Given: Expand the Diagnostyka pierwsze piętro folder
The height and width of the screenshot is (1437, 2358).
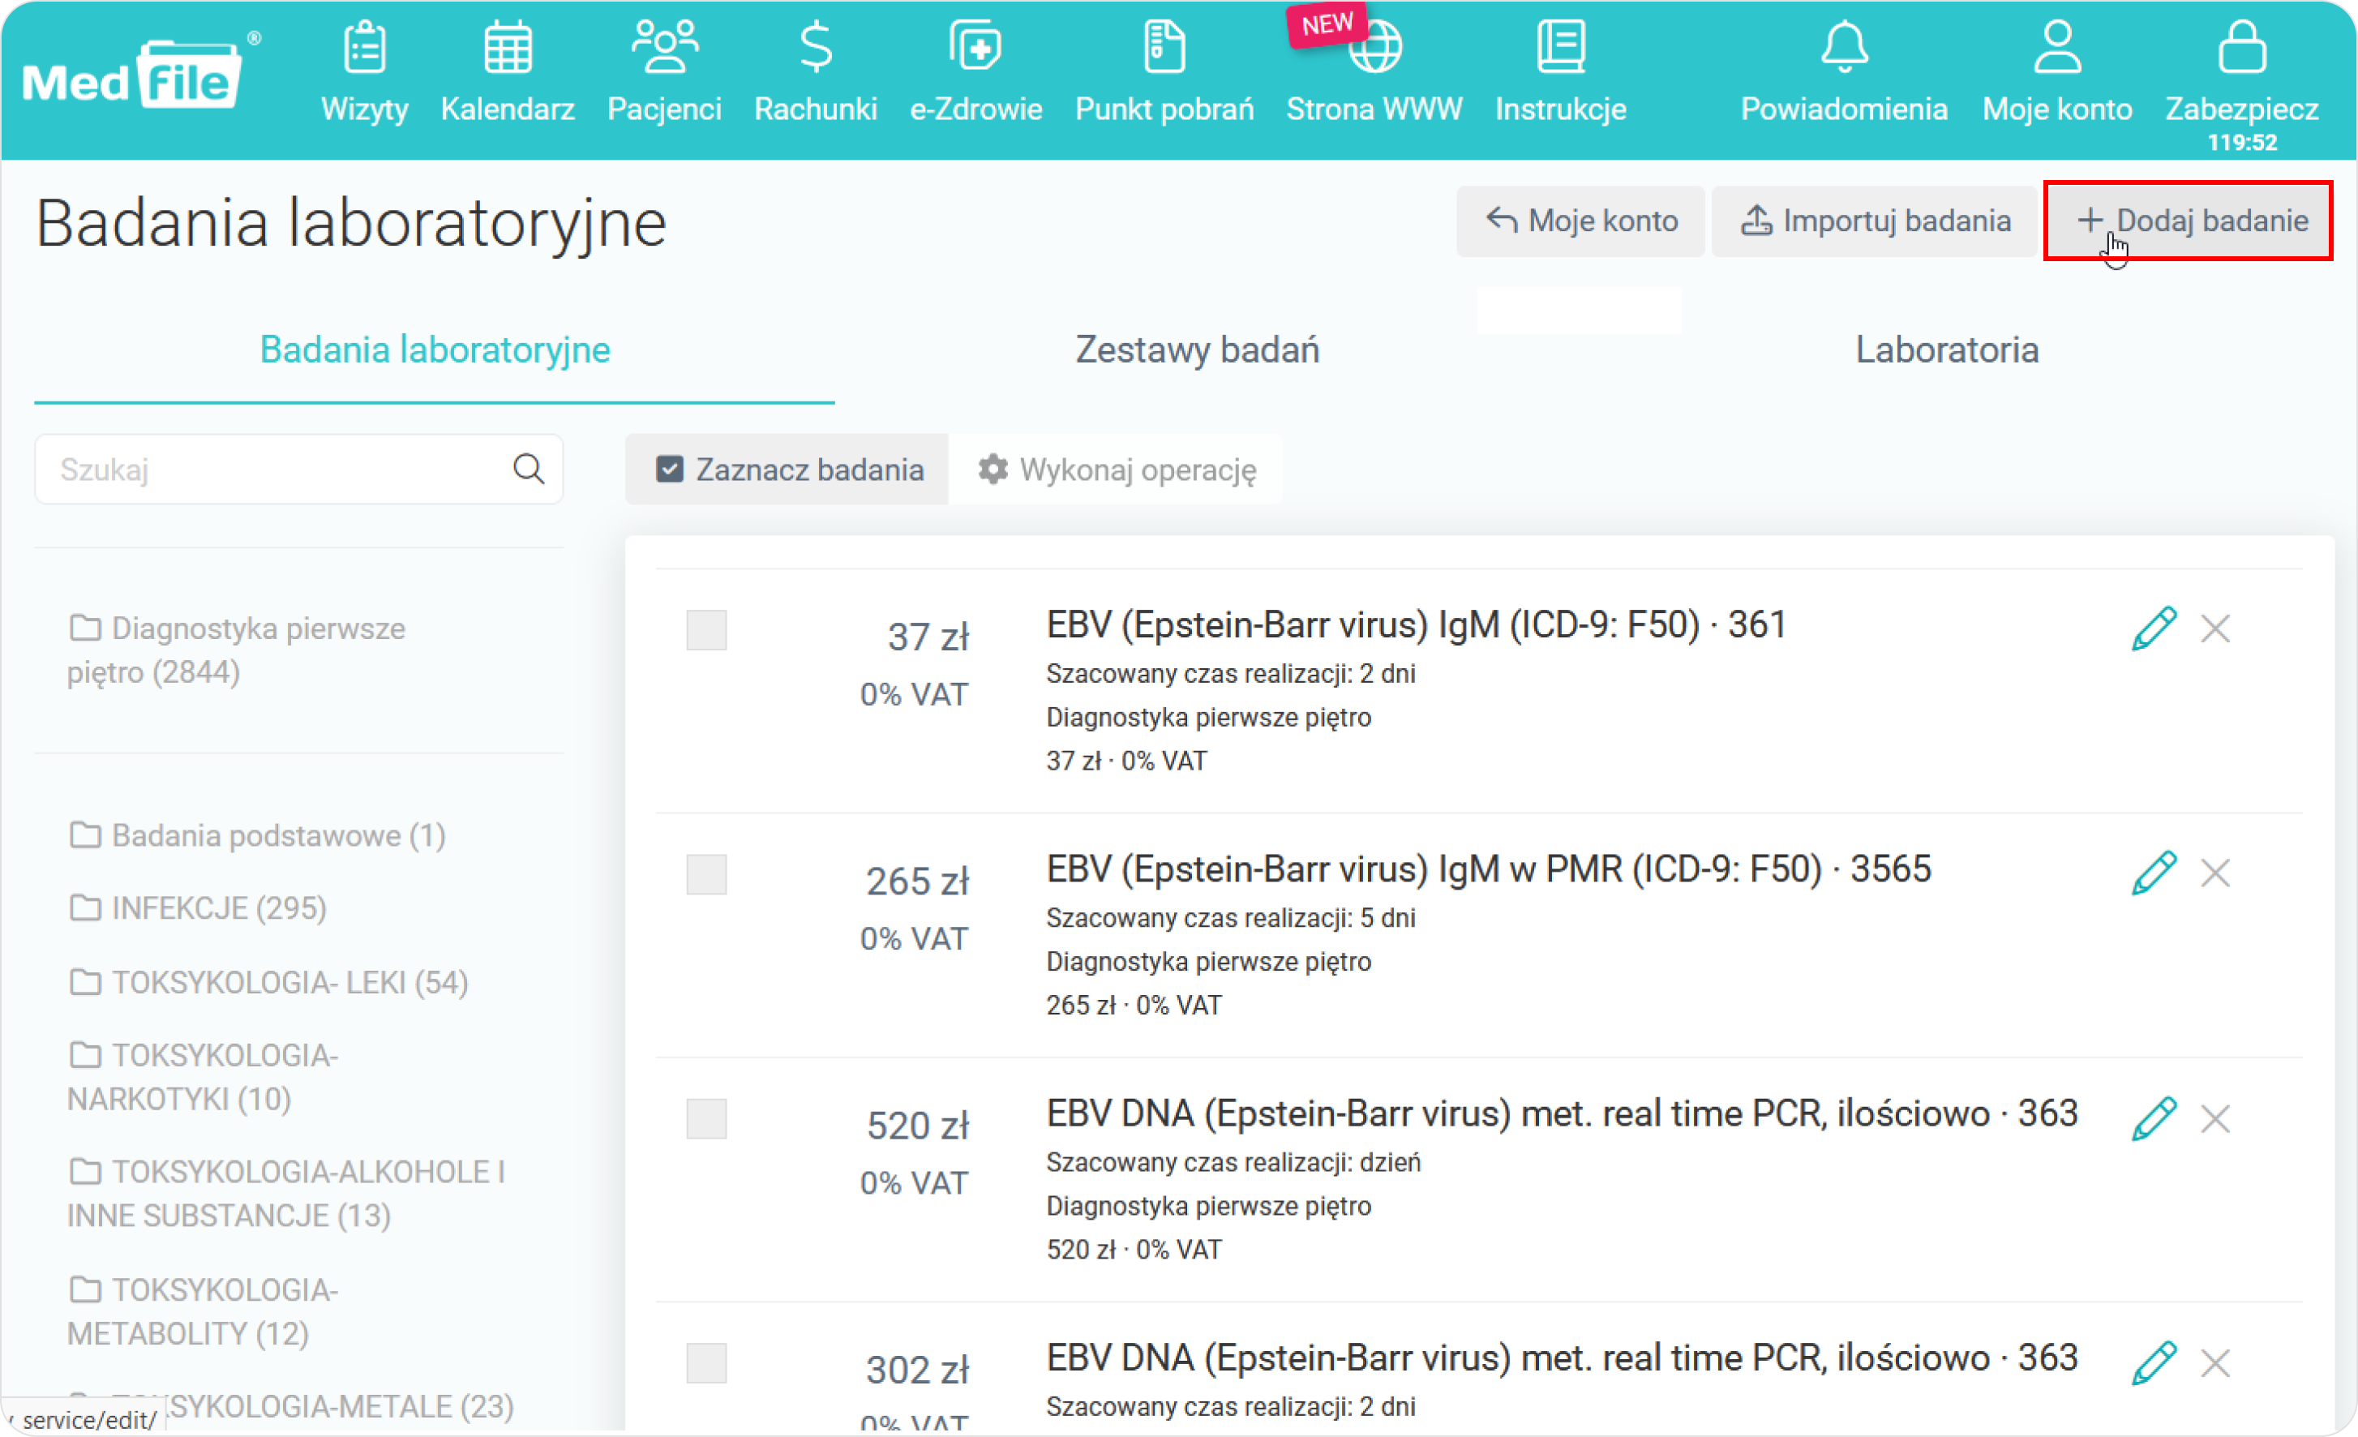Looking at the screenshot, I should coord(235,649).
